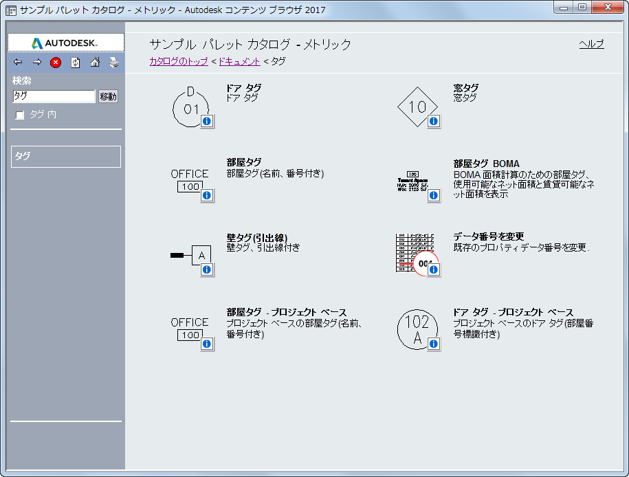
Task: Open the カタログのトップ breadcrumb link
Action: click(179, 61)
